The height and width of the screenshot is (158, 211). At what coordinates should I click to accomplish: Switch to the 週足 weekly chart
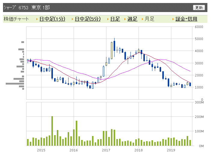coord(132,19)
